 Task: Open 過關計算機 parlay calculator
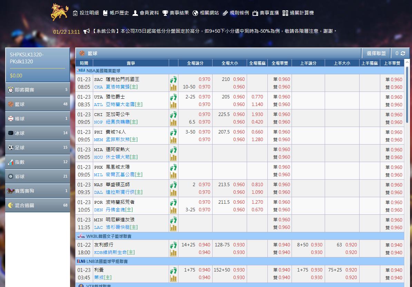298,13
